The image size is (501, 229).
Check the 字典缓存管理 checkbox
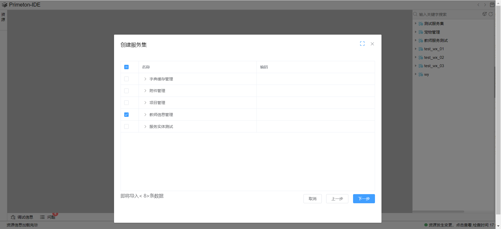(x=127, y=79)
